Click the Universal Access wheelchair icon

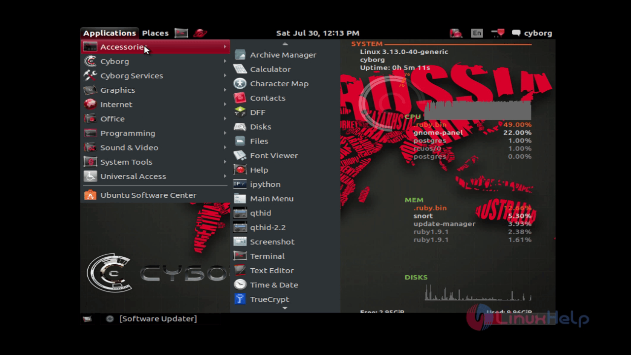(x=90, y=176)
